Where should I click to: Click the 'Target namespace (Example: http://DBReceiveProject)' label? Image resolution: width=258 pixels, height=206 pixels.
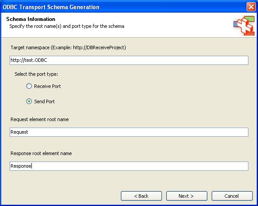tap(68, 47)
